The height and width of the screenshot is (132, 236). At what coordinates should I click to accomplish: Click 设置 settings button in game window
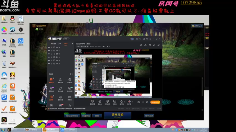pos(197,26)
